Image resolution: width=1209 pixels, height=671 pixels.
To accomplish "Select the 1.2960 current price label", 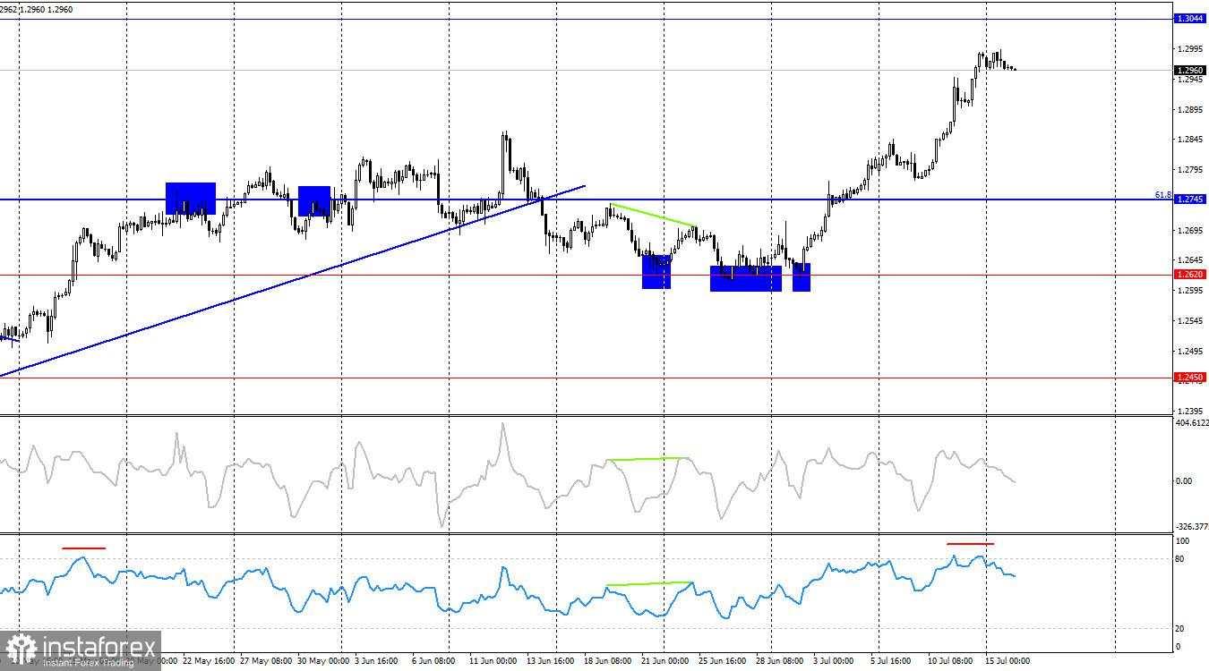I will [1190, 70].
